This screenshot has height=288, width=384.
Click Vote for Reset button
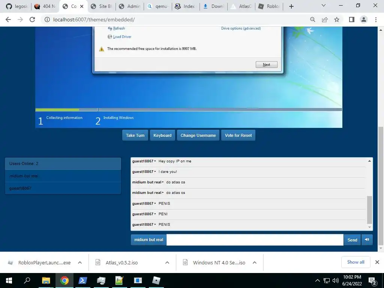click(238, 135)
